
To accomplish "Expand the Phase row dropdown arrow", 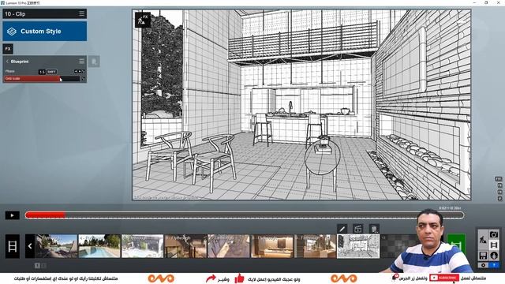I will click(x=84, y=71).
